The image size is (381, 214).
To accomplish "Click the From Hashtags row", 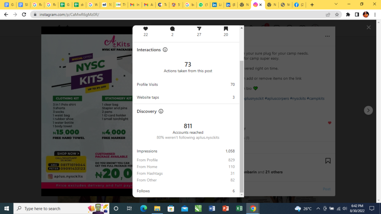I will click(x=186, y=173).
